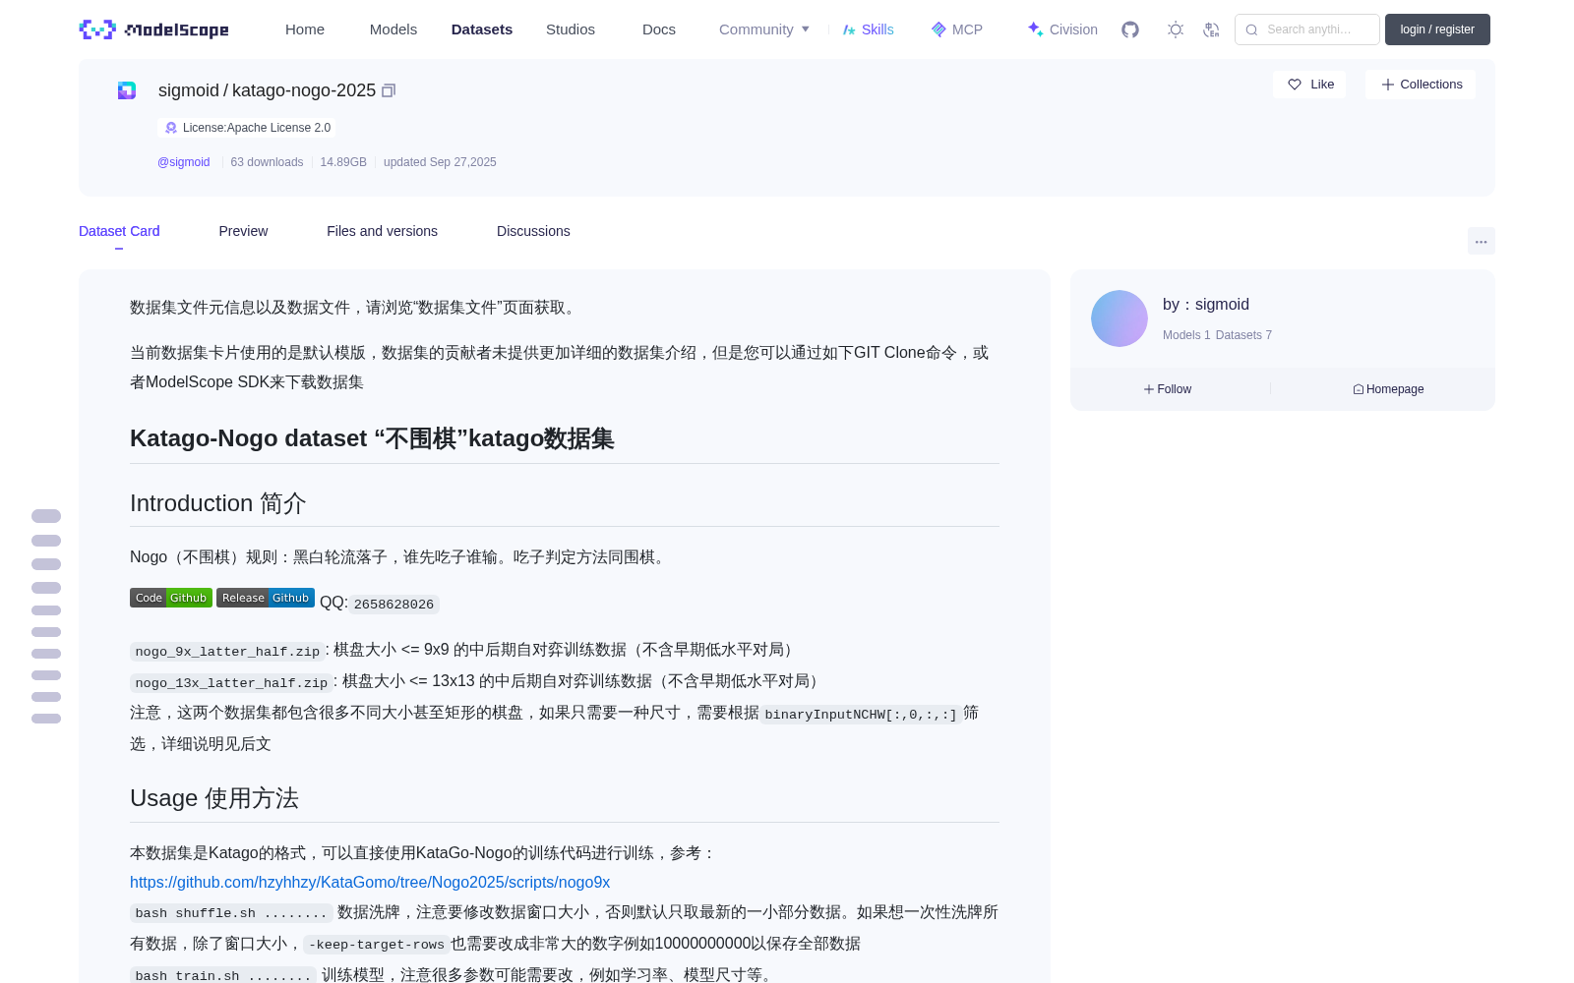
Task: Open the Civision link
Action: 1062,29
